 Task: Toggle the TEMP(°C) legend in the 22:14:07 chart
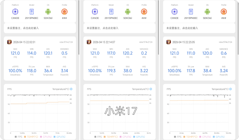click(111, 137)
